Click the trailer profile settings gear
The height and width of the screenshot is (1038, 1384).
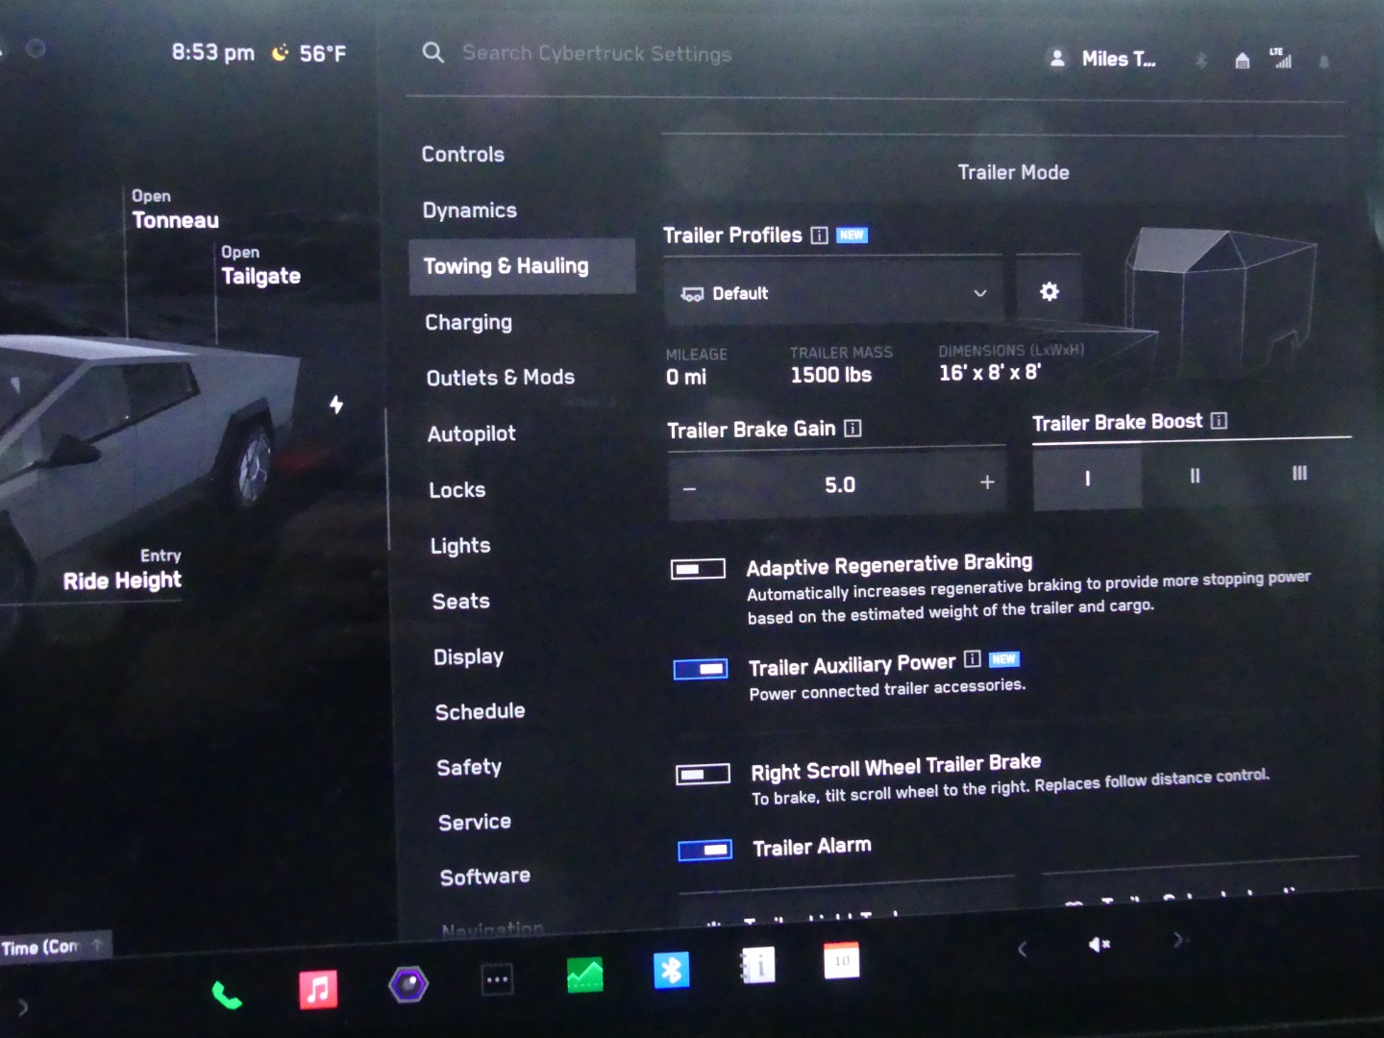click(1049, 291)
